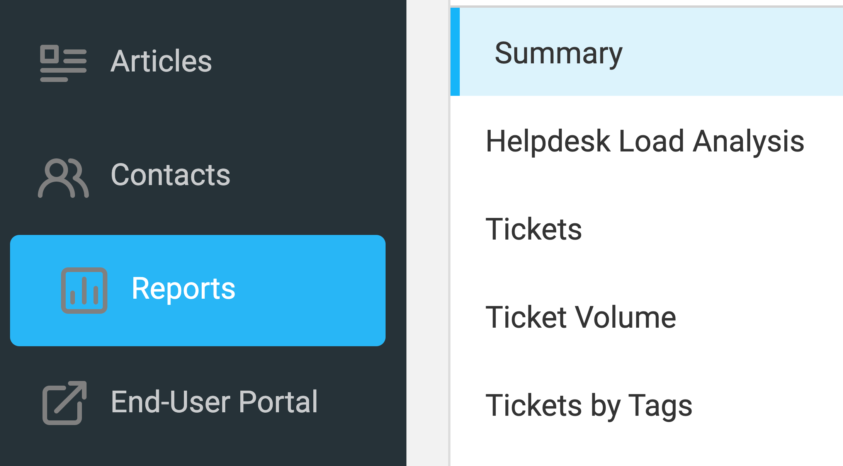The image size is (843, 466).
Task: Click the blue active indicator beside Summary
Action: 455,52
